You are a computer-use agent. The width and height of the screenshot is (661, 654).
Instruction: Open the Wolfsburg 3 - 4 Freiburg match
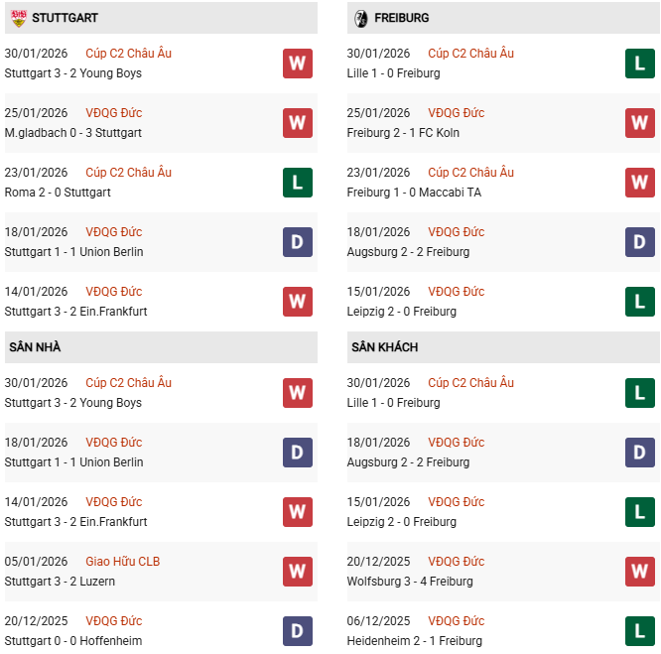[410, 582]
